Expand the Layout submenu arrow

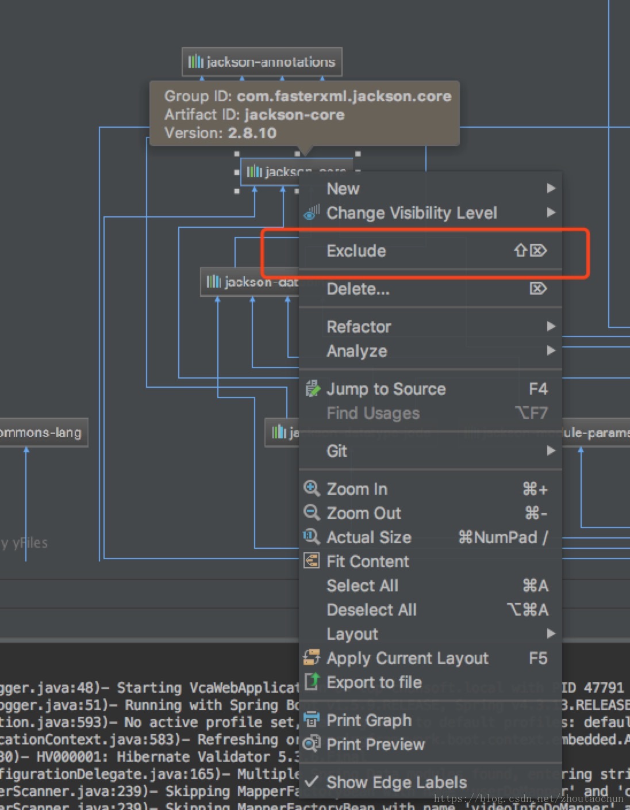click(x=551, y=633)
